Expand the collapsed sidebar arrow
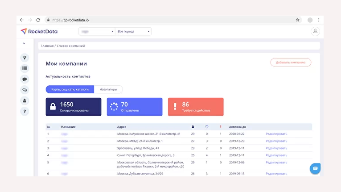341x192 pixels. tap(24, 43)
